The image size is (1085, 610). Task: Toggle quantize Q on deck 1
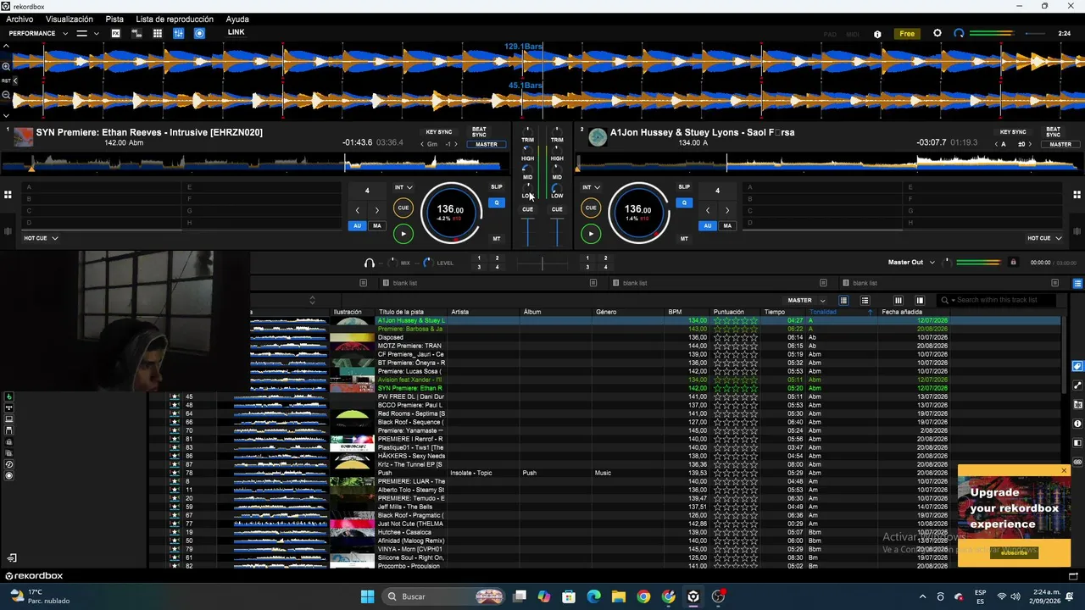tap(497, 202)
